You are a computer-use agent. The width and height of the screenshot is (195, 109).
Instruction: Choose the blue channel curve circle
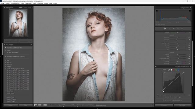coord(179,70)
